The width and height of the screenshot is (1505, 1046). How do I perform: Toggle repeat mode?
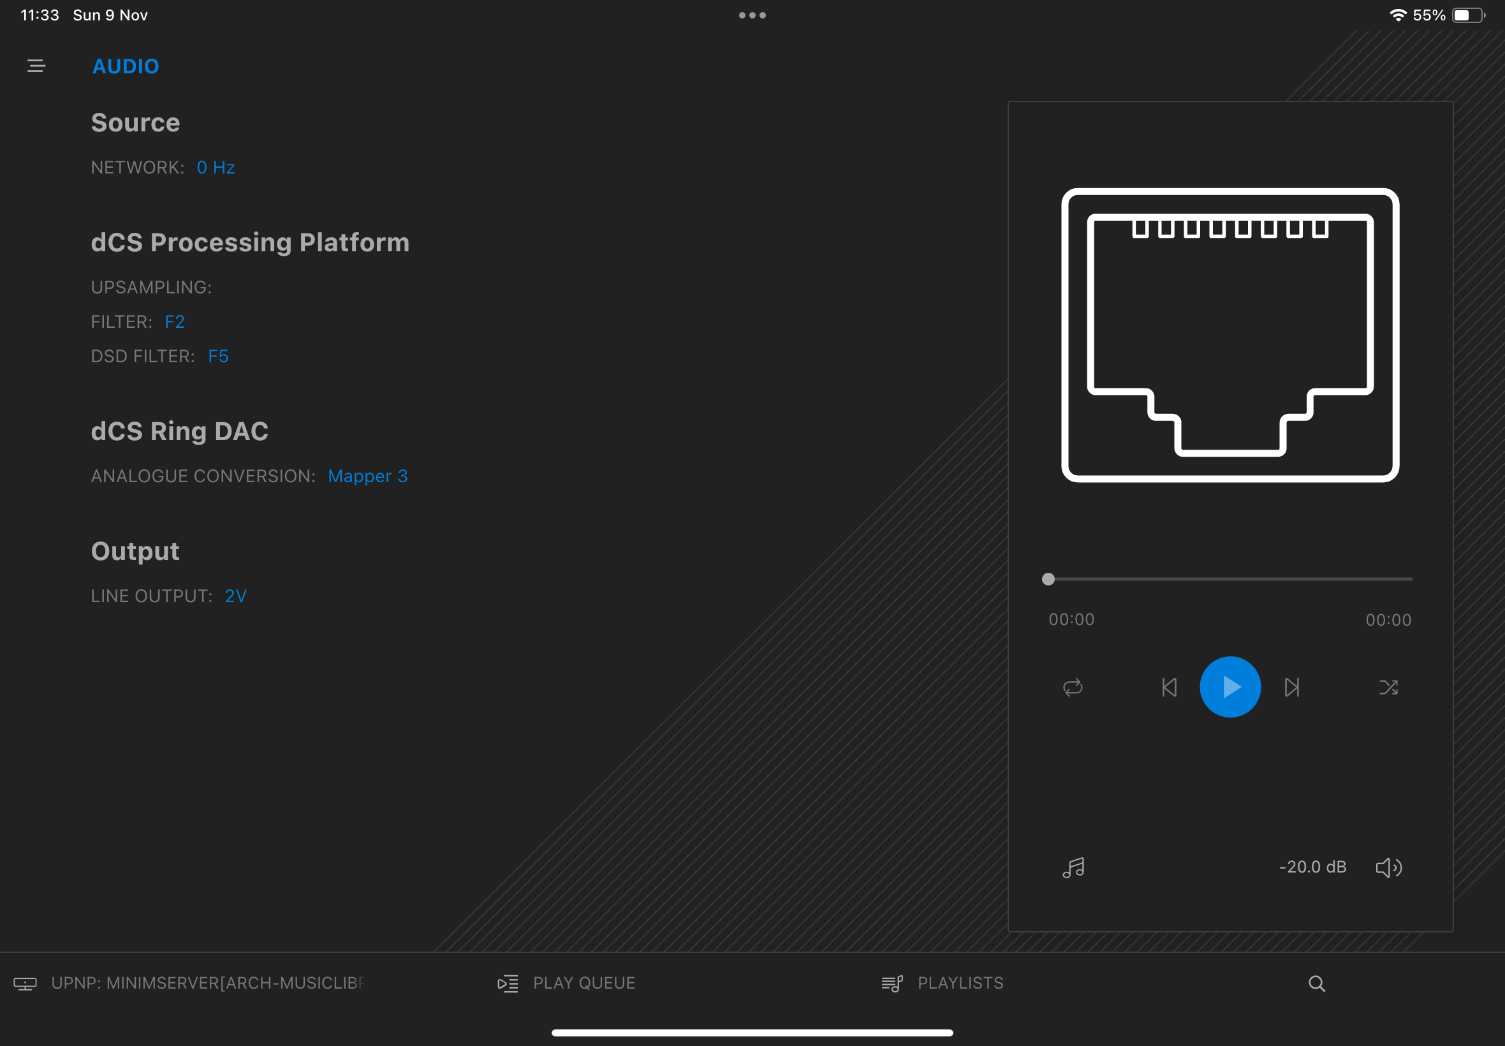[x=1073, y=688]
